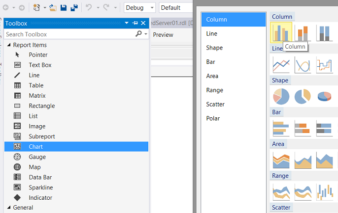Navigate forward with the forward arrow icon
This screenshot has width=338, height=213.
click(x=22, y=8)
